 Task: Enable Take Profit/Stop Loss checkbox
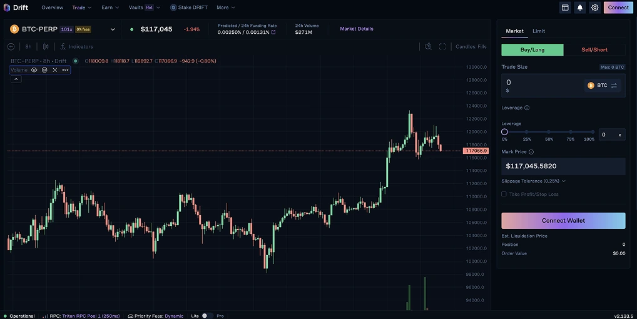pyautogui.click(x=504, y=194)
